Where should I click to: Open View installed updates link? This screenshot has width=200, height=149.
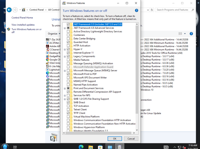(x=23, y=25)
